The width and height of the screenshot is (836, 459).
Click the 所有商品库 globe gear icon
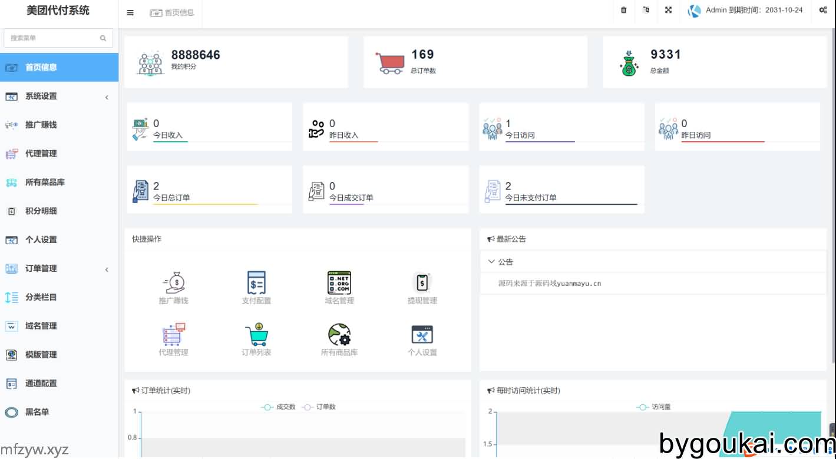pos(339,334)
